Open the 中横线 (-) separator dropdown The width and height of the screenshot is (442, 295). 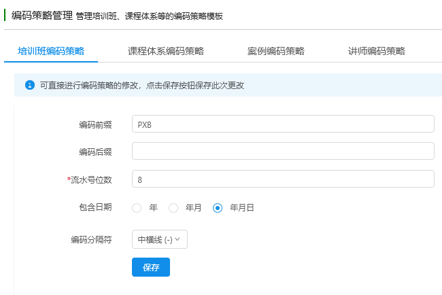click(x=160, y=239)
